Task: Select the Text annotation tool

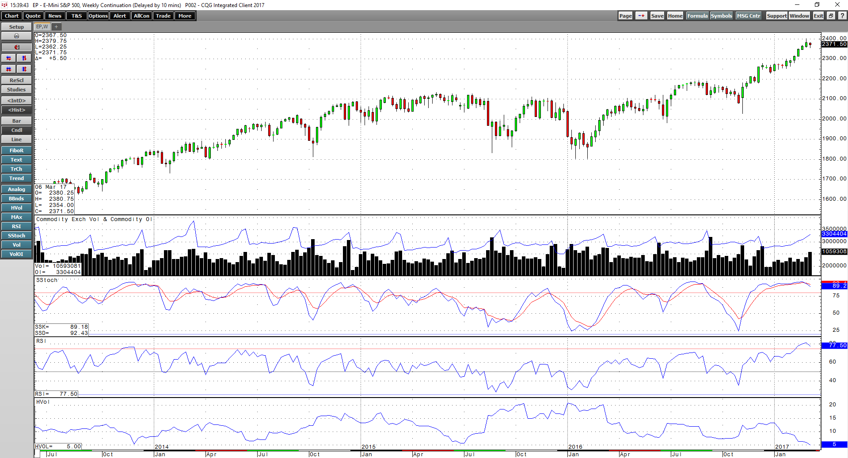Action: pyautogui.click(x=16, y=160)
